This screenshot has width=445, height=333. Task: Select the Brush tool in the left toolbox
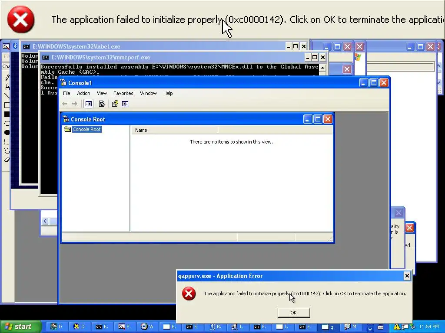point(7,87)
